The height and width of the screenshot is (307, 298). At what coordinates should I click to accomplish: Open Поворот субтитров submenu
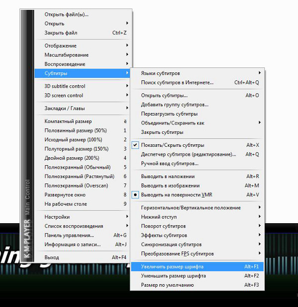coord(197,226)
